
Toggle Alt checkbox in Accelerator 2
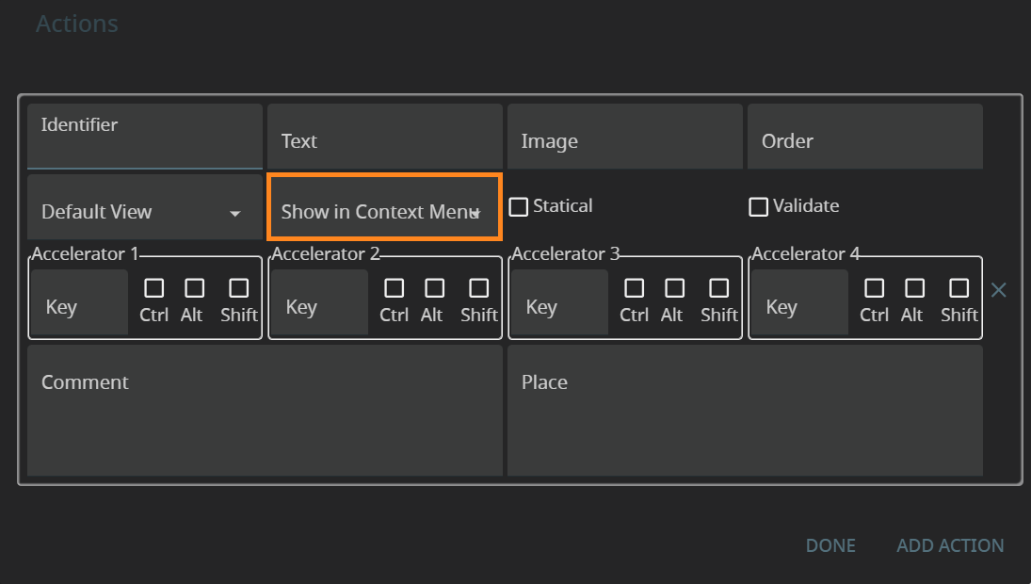434,288
